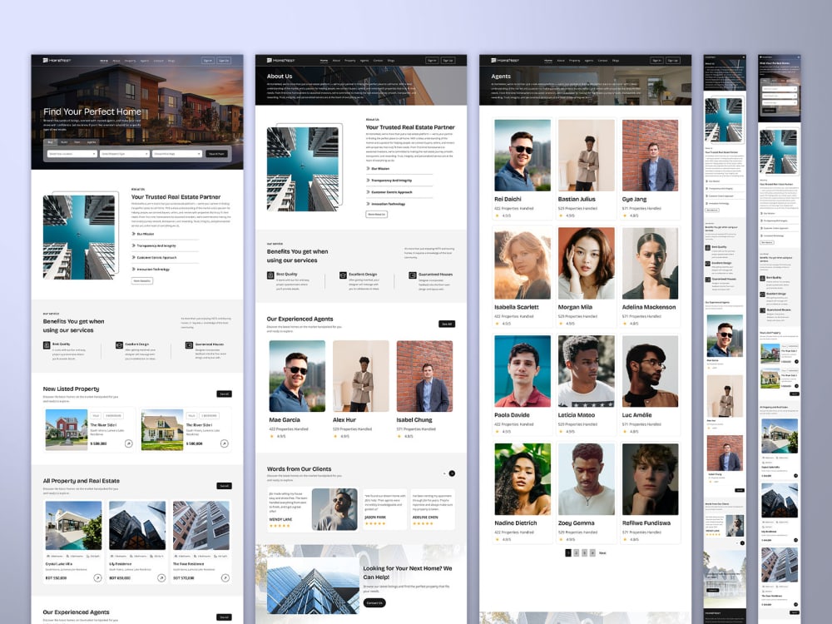Open location dropdown in home hero search
Image resolution: width=832 pixels, height=624 pixels.
72,154
